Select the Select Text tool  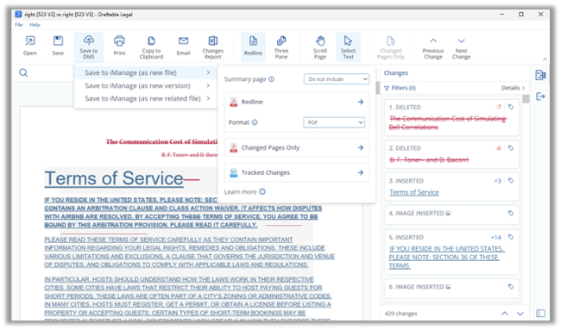point(348,47)
